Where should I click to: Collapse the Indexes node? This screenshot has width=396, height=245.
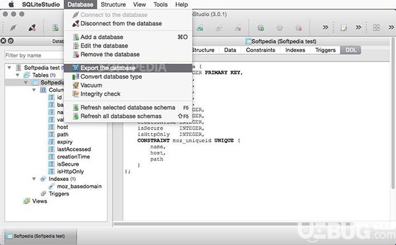click(x=34, y=179)
